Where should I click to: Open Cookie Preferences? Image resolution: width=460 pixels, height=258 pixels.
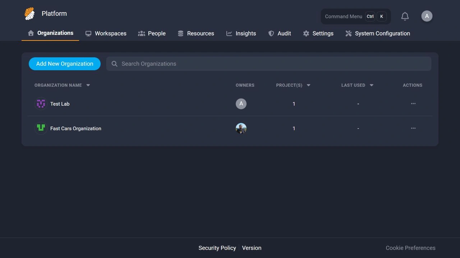[x=410, y=248]
